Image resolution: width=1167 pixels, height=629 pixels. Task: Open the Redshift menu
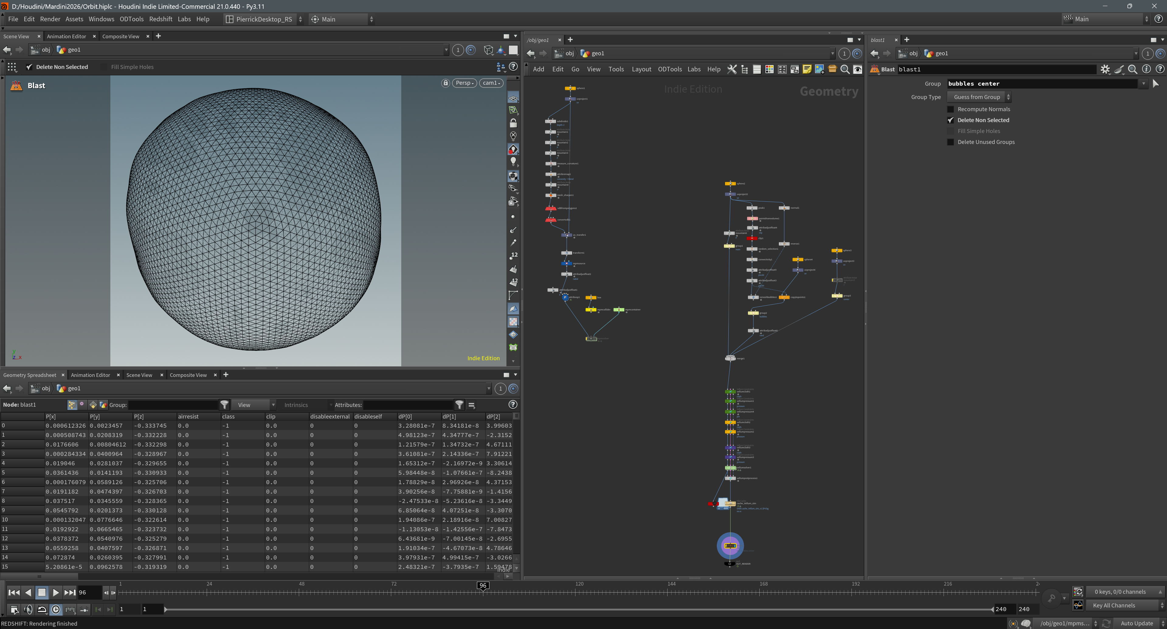(x=161, y=19)
